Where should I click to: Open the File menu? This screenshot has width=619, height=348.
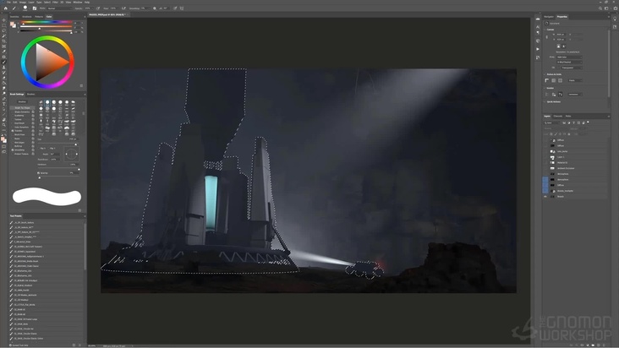[8, 2]
